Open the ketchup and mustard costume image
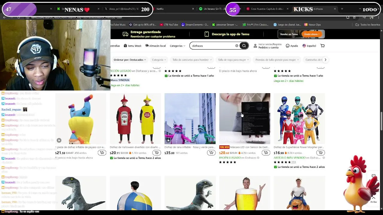 point(135,119)
